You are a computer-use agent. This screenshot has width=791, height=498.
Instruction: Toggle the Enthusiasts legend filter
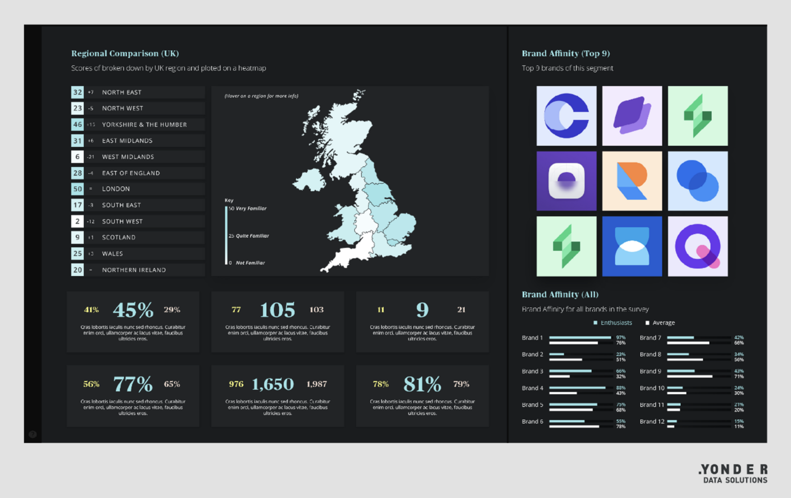613,323
